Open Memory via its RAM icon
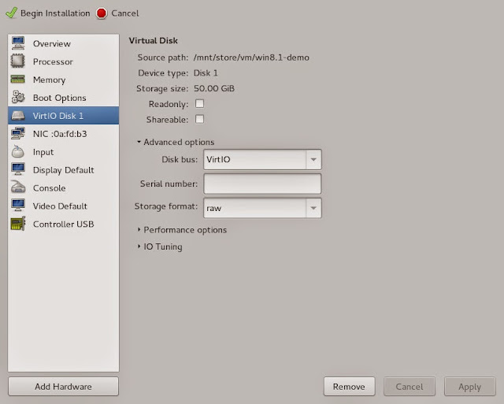The width and height of the screenshot is (504, 404). pyautogui.click(x=17, y=79)
